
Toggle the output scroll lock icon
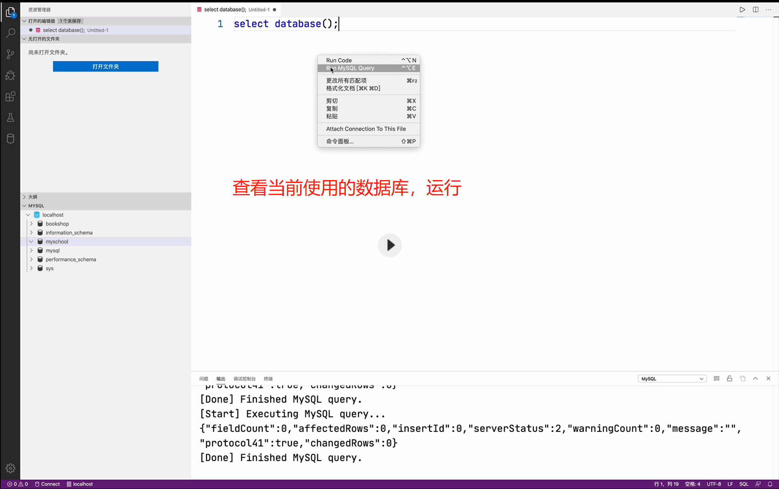(729, 379)
